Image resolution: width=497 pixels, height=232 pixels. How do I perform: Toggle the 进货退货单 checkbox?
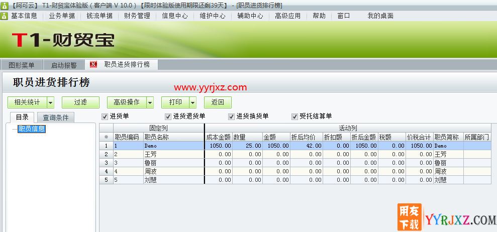168,117
